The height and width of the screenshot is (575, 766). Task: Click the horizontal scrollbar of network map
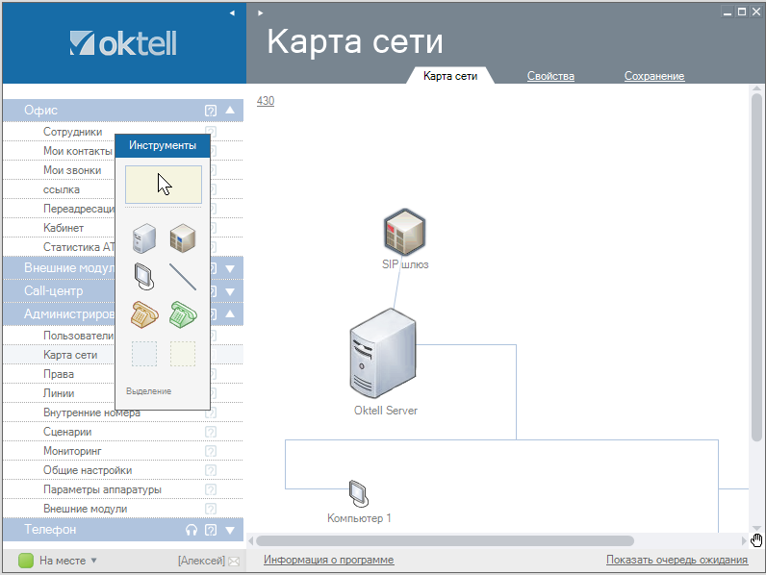coord(445,541)
